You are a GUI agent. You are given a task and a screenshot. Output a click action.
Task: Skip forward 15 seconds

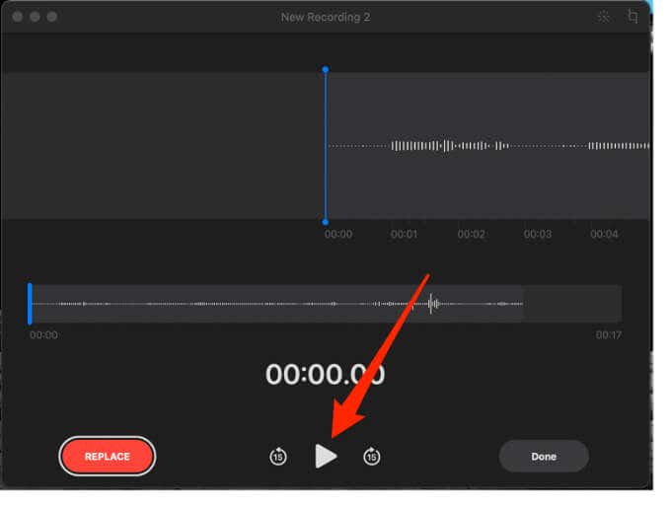[x=372, y=456]
